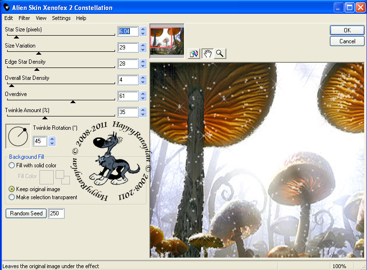Open the Help menu
This screenshot has height=270, width=367.
coord(81,18)
